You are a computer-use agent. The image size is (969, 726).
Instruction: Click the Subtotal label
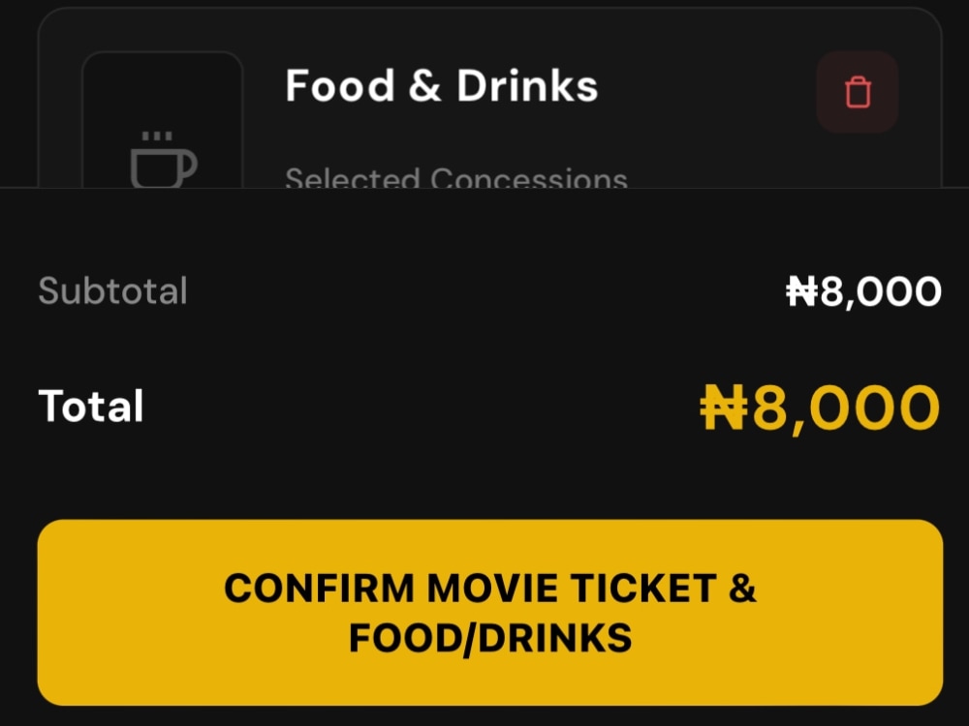[112, 290]
